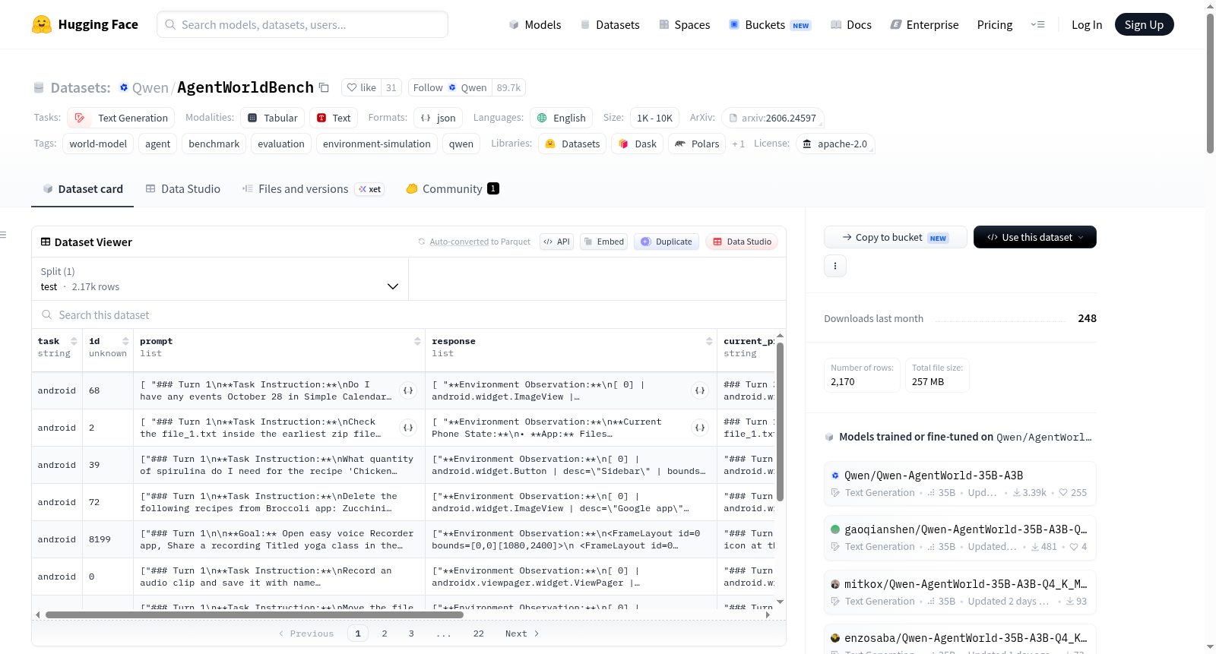
Task: Select the Polars library tag
Action: click(697, 144)
